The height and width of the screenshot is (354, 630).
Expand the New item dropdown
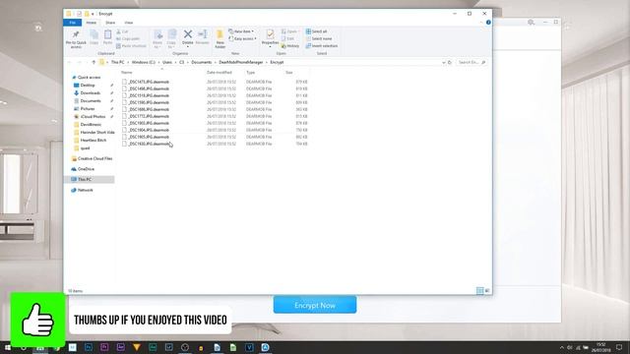tap(241, 31)
